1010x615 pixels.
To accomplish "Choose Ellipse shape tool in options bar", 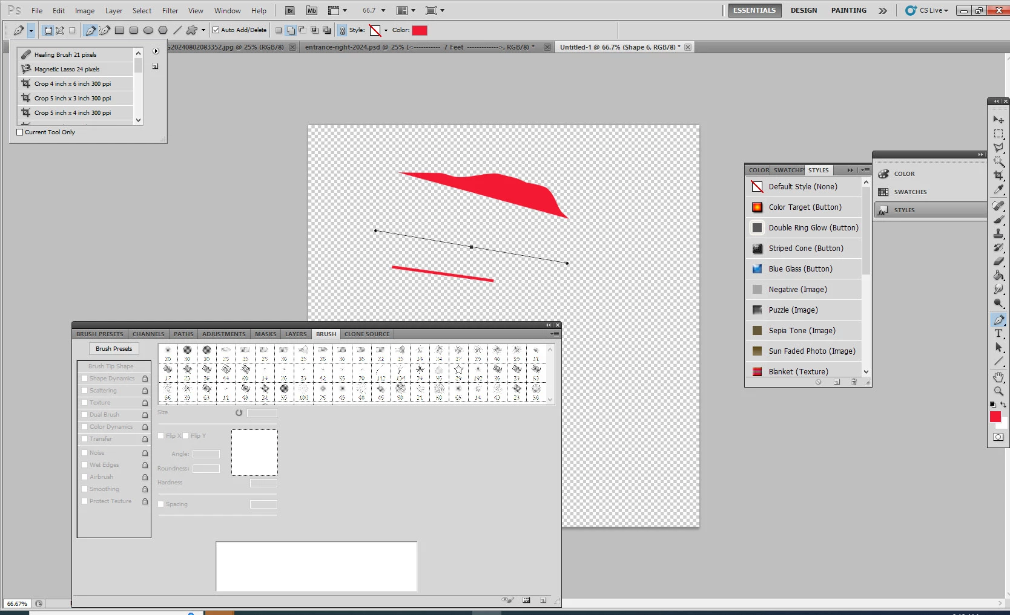I will click(148, 30).
